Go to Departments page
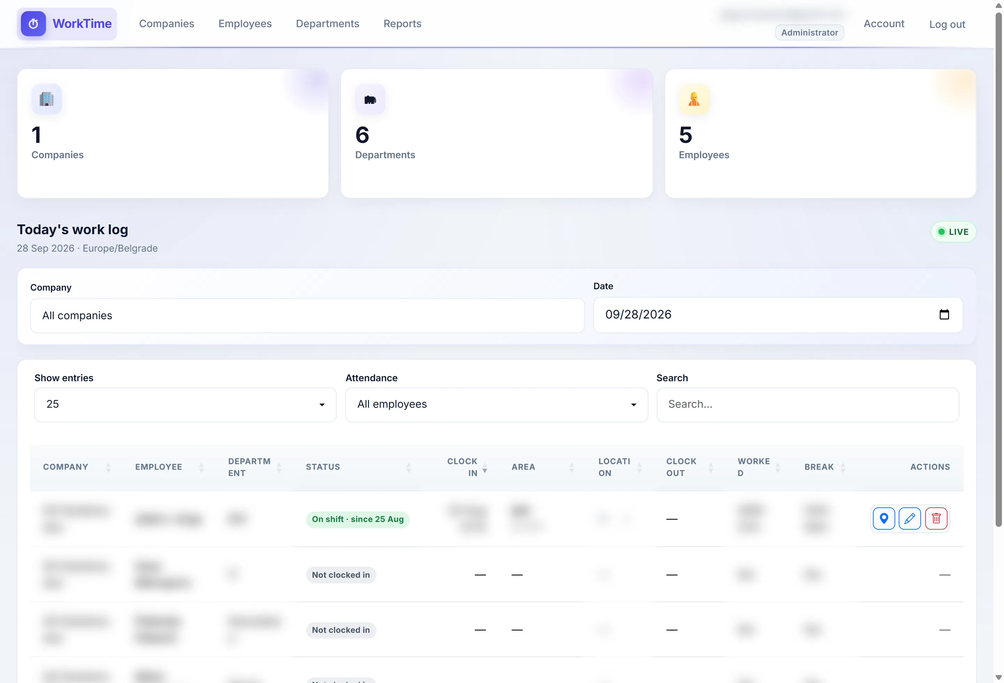The height and width of the screenshot is (683, 1004). pos(327,24)
